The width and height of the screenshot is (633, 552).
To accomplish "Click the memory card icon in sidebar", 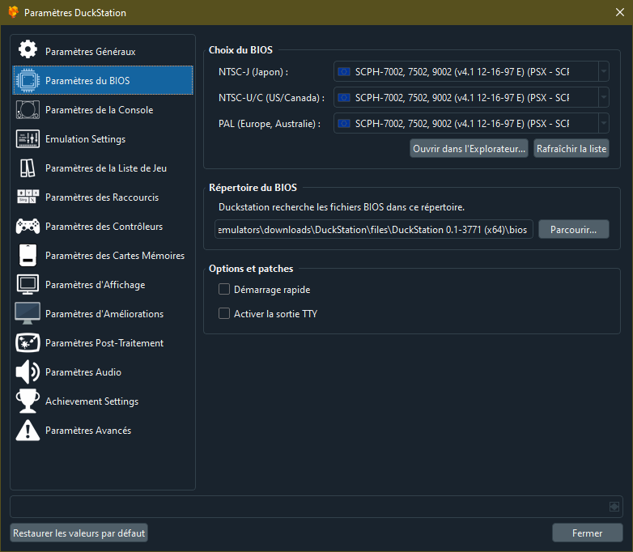I will [28, 256].
